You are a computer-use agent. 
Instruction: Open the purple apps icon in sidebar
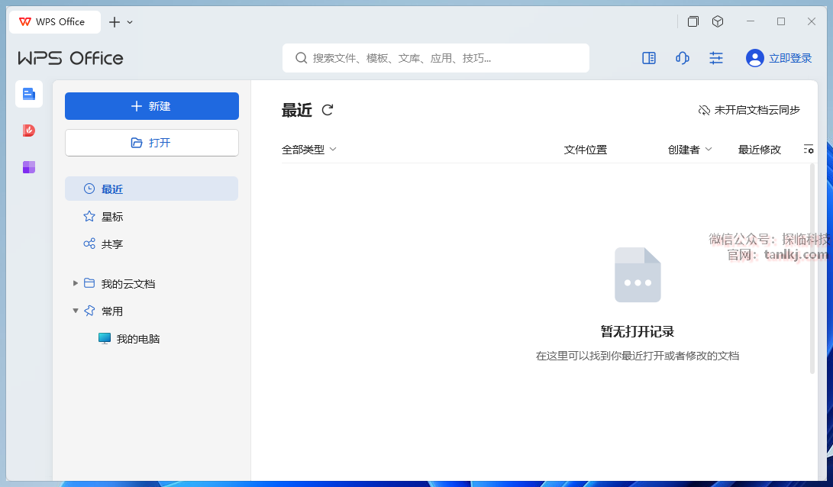29,167
